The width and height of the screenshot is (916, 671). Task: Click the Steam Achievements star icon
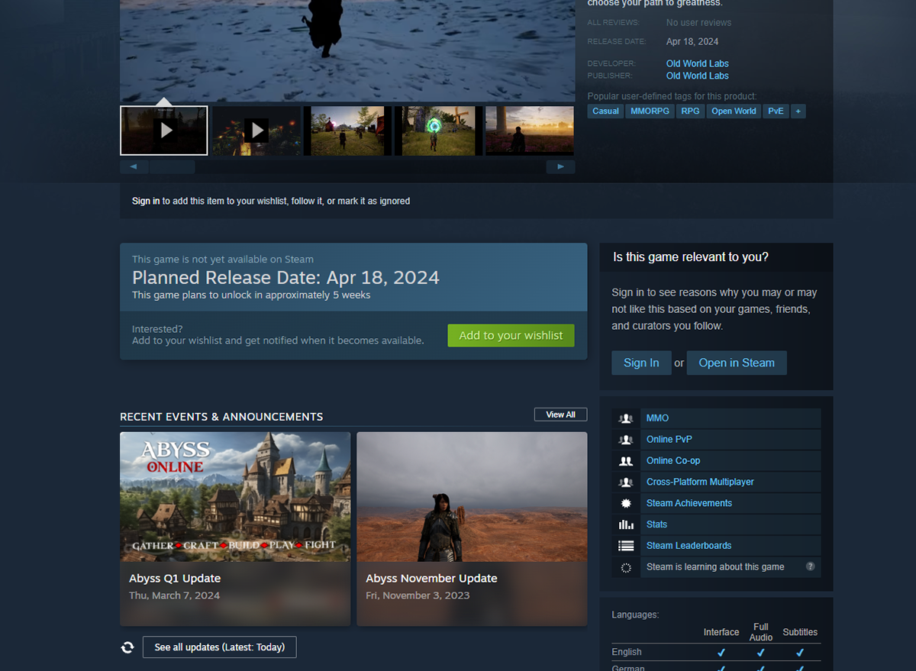click(x=626, y=503)
